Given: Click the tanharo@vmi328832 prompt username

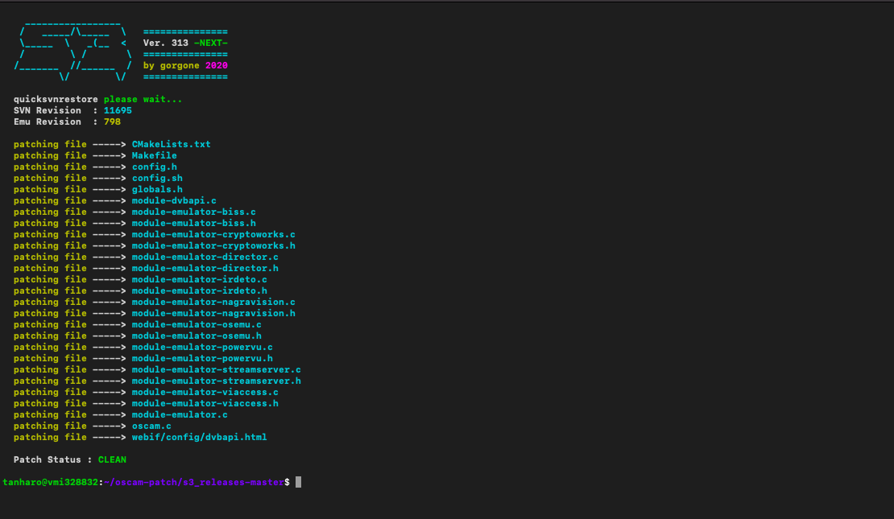Looking at the screenshot, I should [50, 482].
